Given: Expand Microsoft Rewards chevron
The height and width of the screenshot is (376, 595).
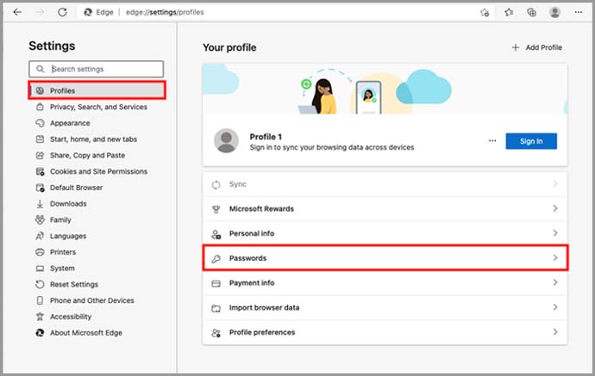Looking at the screenshot, I should point(555,208).
